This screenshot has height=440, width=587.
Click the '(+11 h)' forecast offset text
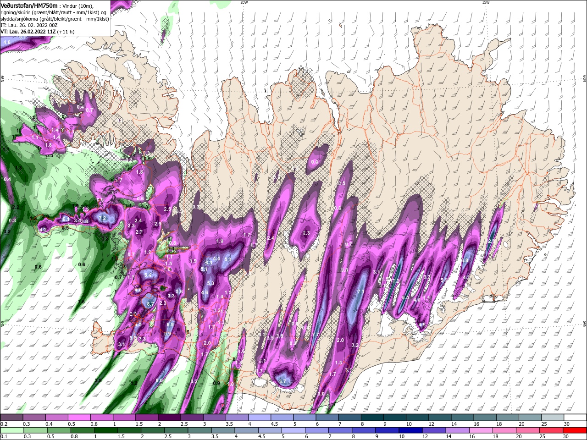point(66,32)
